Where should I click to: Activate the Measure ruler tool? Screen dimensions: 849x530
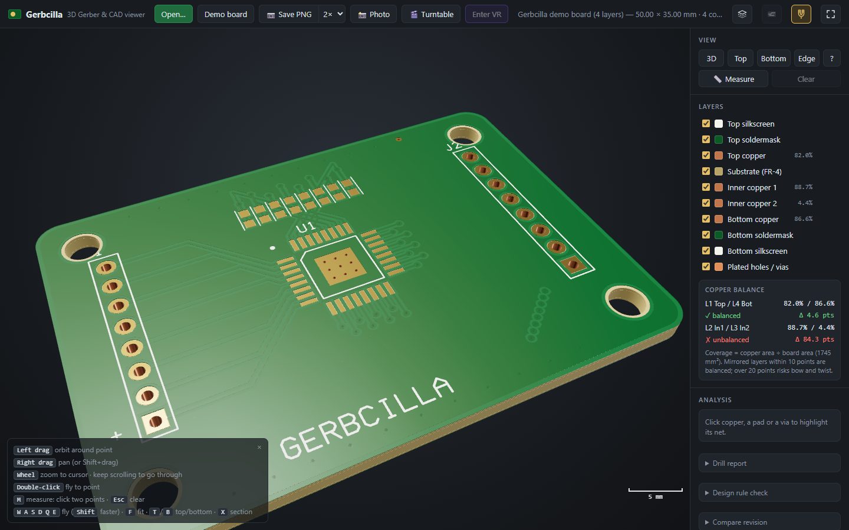733,79
